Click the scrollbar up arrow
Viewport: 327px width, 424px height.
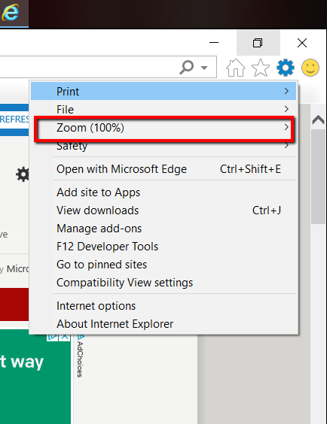pos(318,120)
